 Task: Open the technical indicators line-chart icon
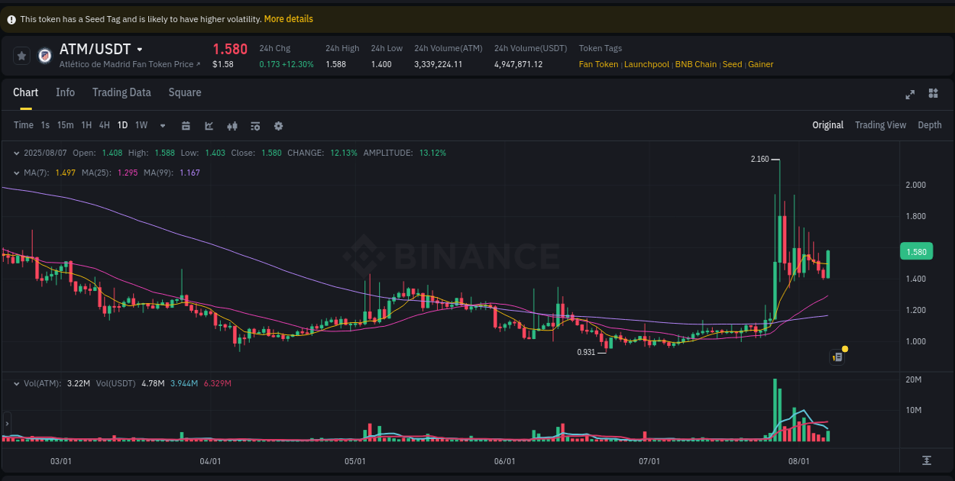point(209,125)
